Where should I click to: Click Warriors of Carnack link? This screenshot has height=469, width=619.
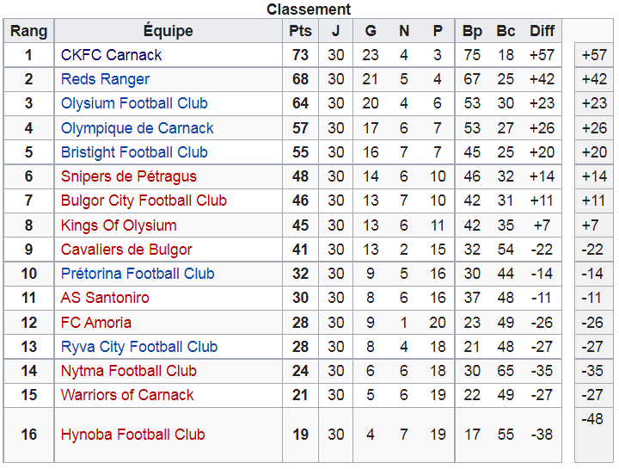tap(127, 395)
